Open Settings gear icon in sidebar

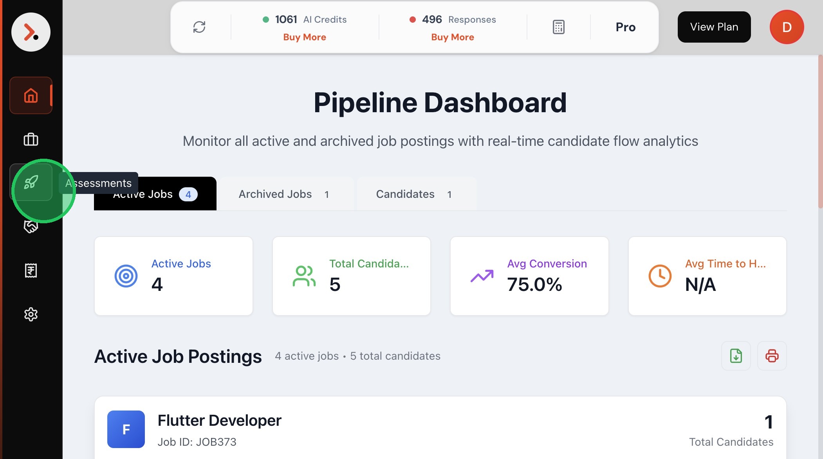tap(31, 314)
